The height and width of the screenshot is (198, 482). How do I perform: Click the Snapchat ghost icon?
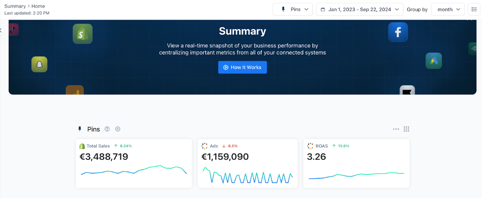pyautogui.click(x=39, y=64)
